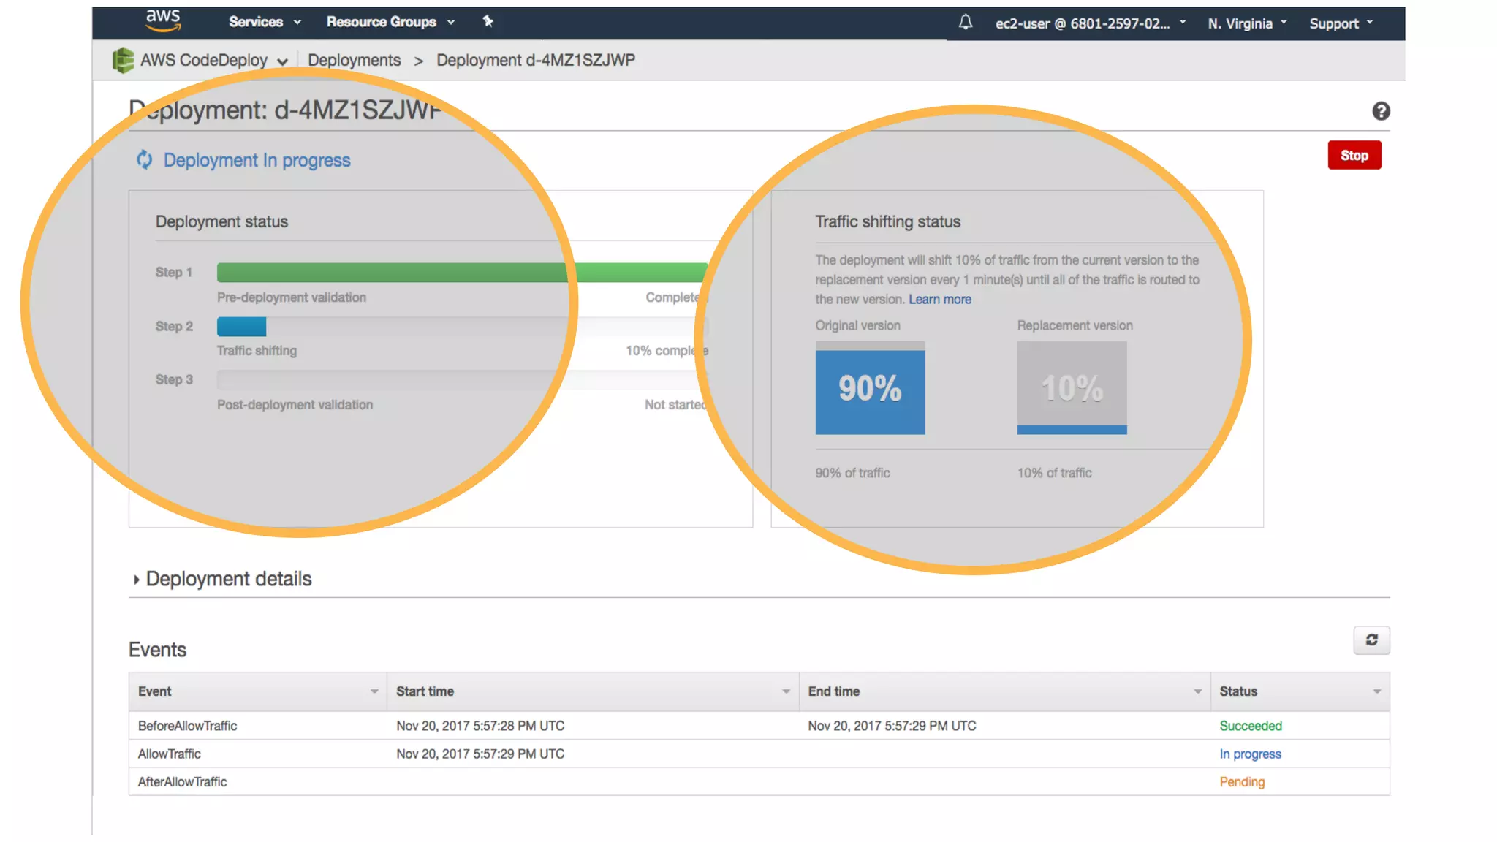This screenshot has height=842, width=1497.
Task: Go to Deployments breadcrumb
Action: (x=354, y=60)
